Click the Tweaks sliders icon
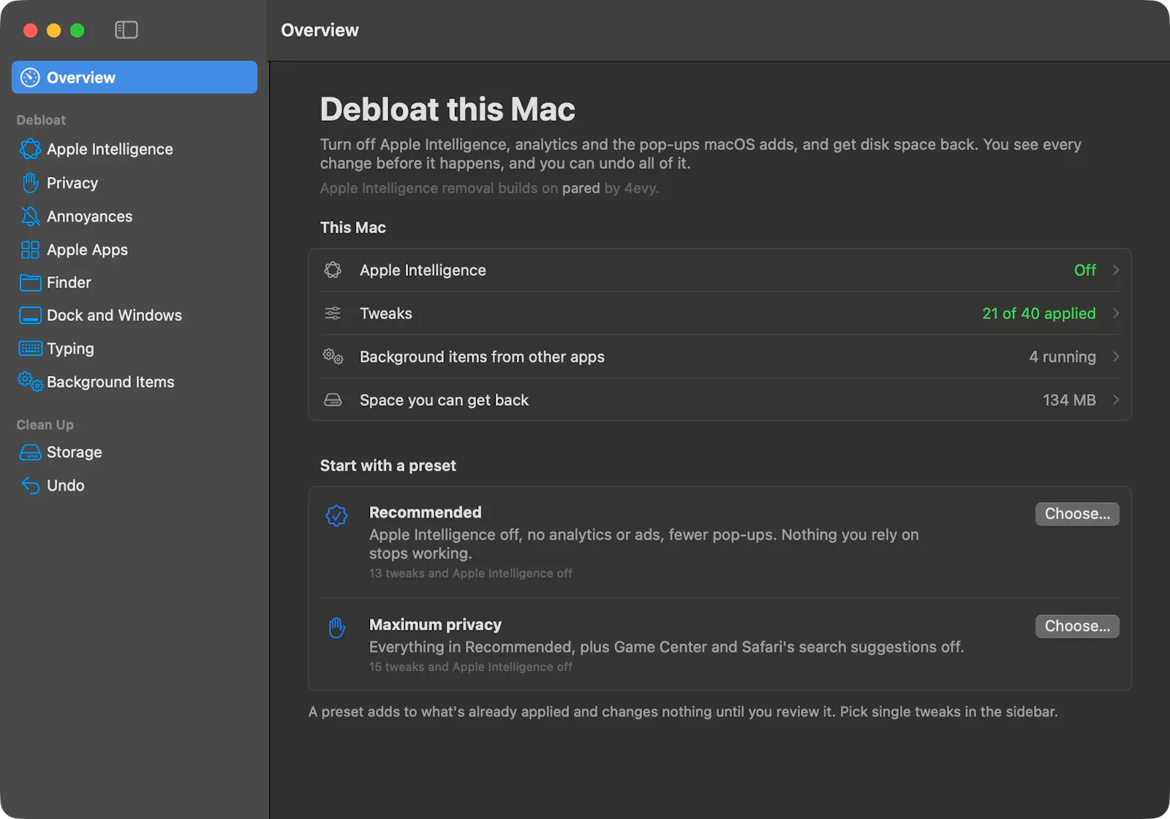The width and height of the screenshot is (1170, 819). coord(333,313)
